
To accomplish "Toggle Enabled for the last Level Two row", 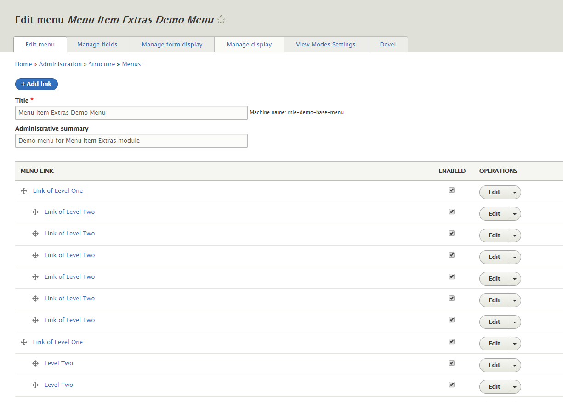I will point(452,385).
